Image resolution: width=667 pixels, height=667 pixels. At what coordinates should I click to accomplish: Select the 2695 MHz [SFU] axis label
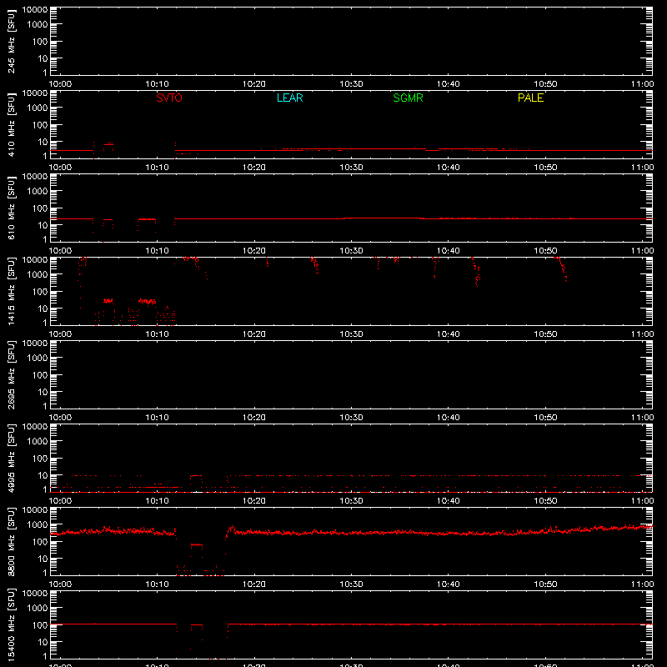(x=11, y=374)
